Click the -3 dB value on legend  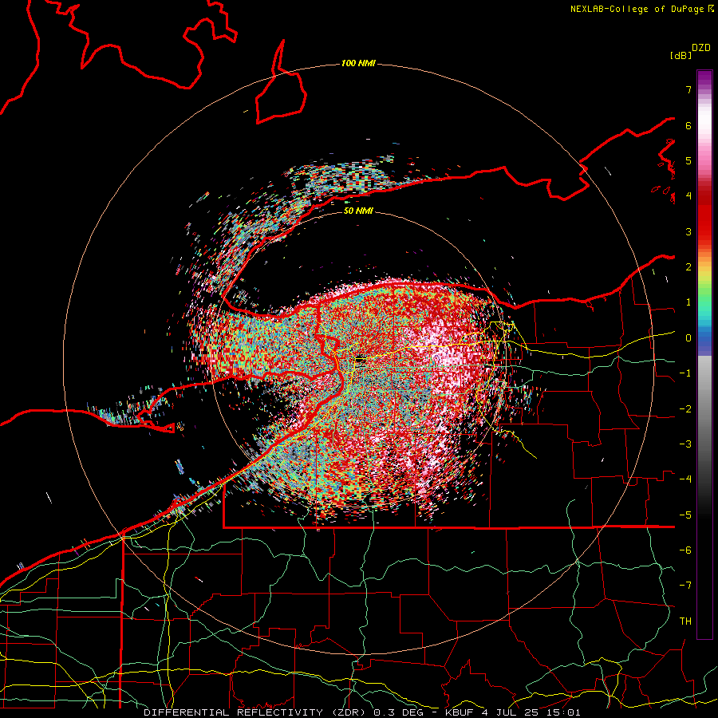pos(685,444)
